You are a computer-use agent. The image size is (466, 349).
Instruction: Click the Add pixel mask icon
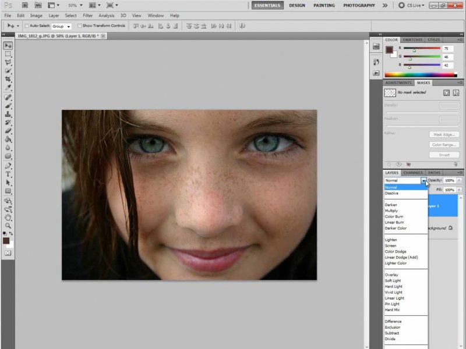[x=446, y=92]
